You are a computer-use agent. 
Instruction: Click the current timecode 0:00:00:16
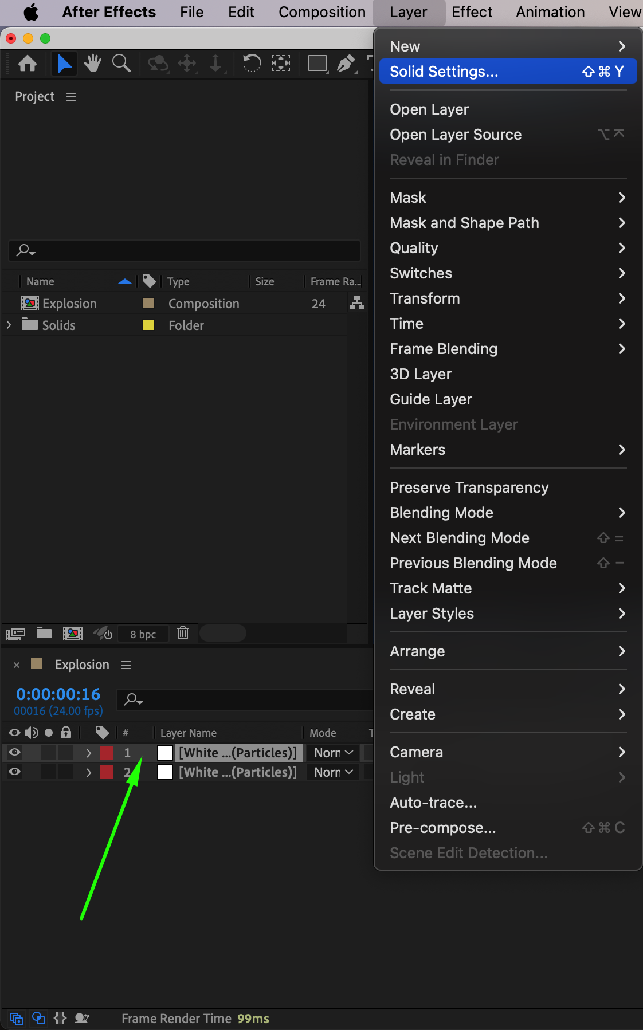(x=58, y=694)
